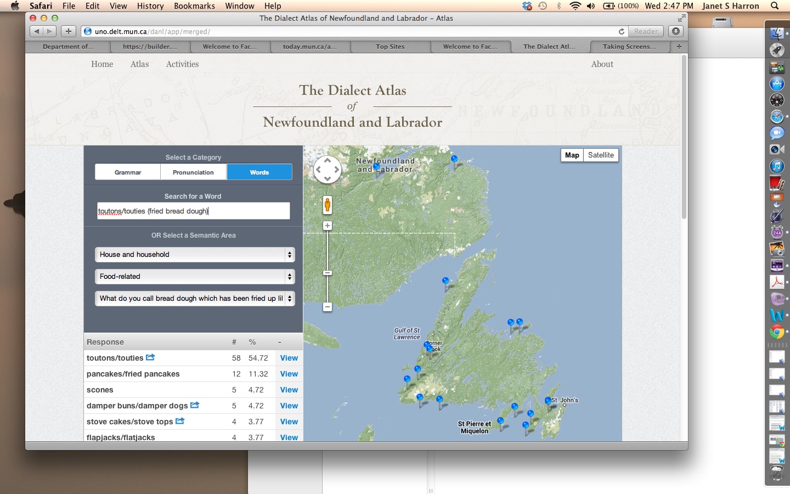Open the stove cakes external link icon

pos(180,421)
